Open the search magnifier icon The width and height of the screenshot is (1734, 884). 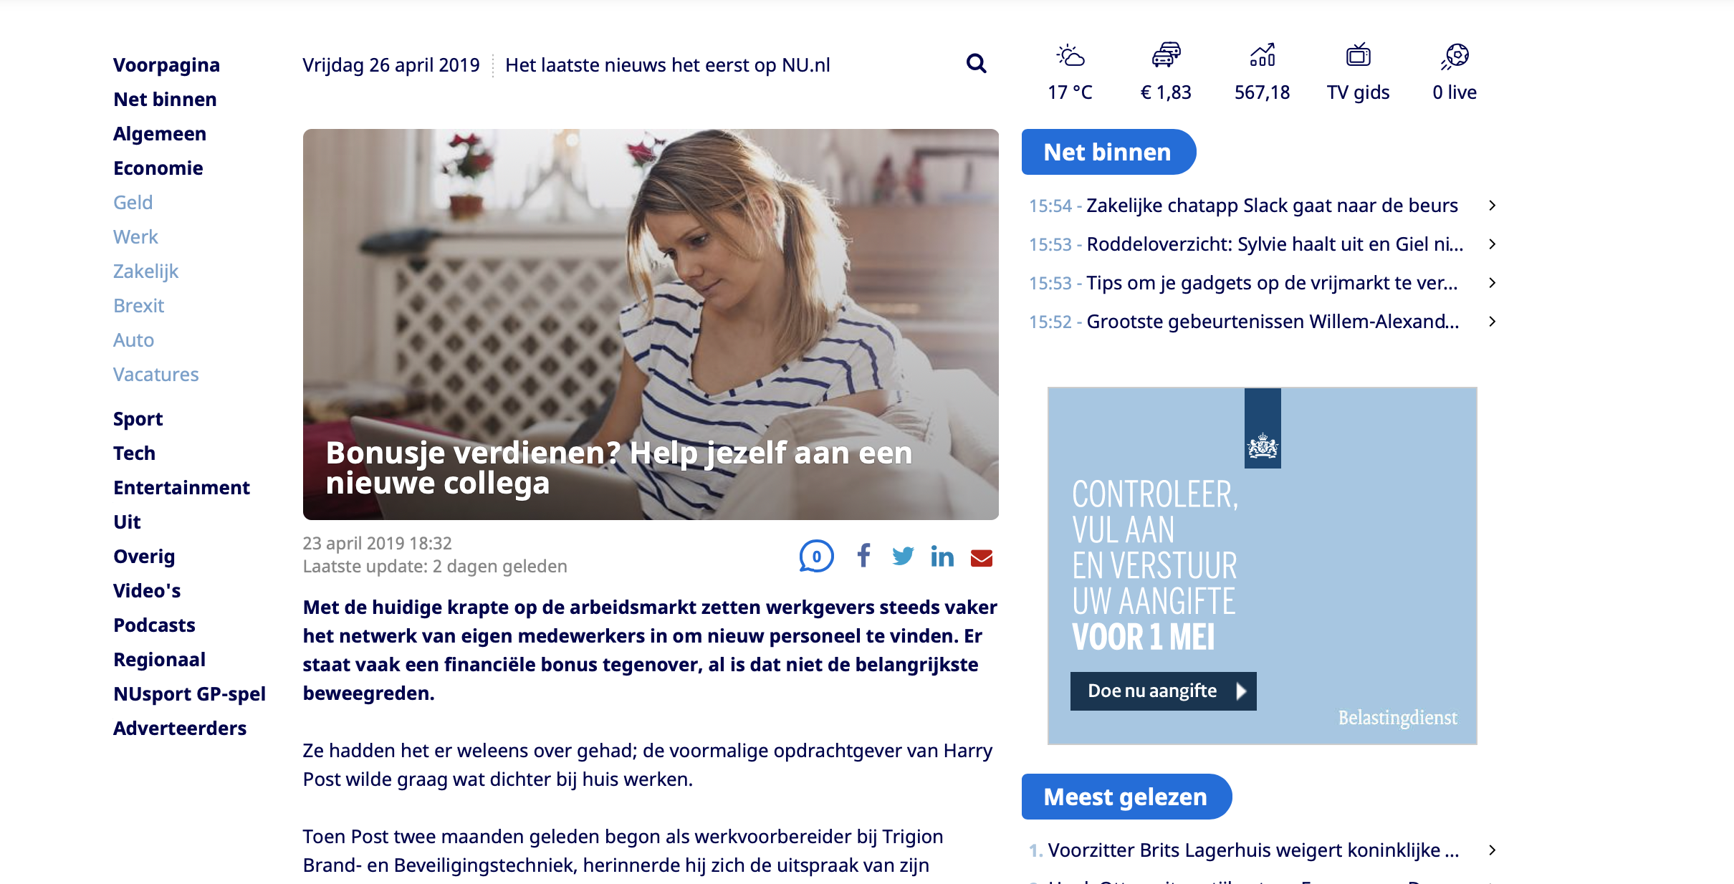coord(976,64)
